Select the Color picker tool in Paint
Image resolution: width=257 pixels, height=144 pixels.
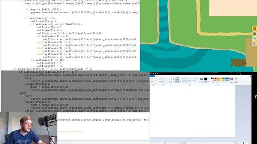pos(171,81)
